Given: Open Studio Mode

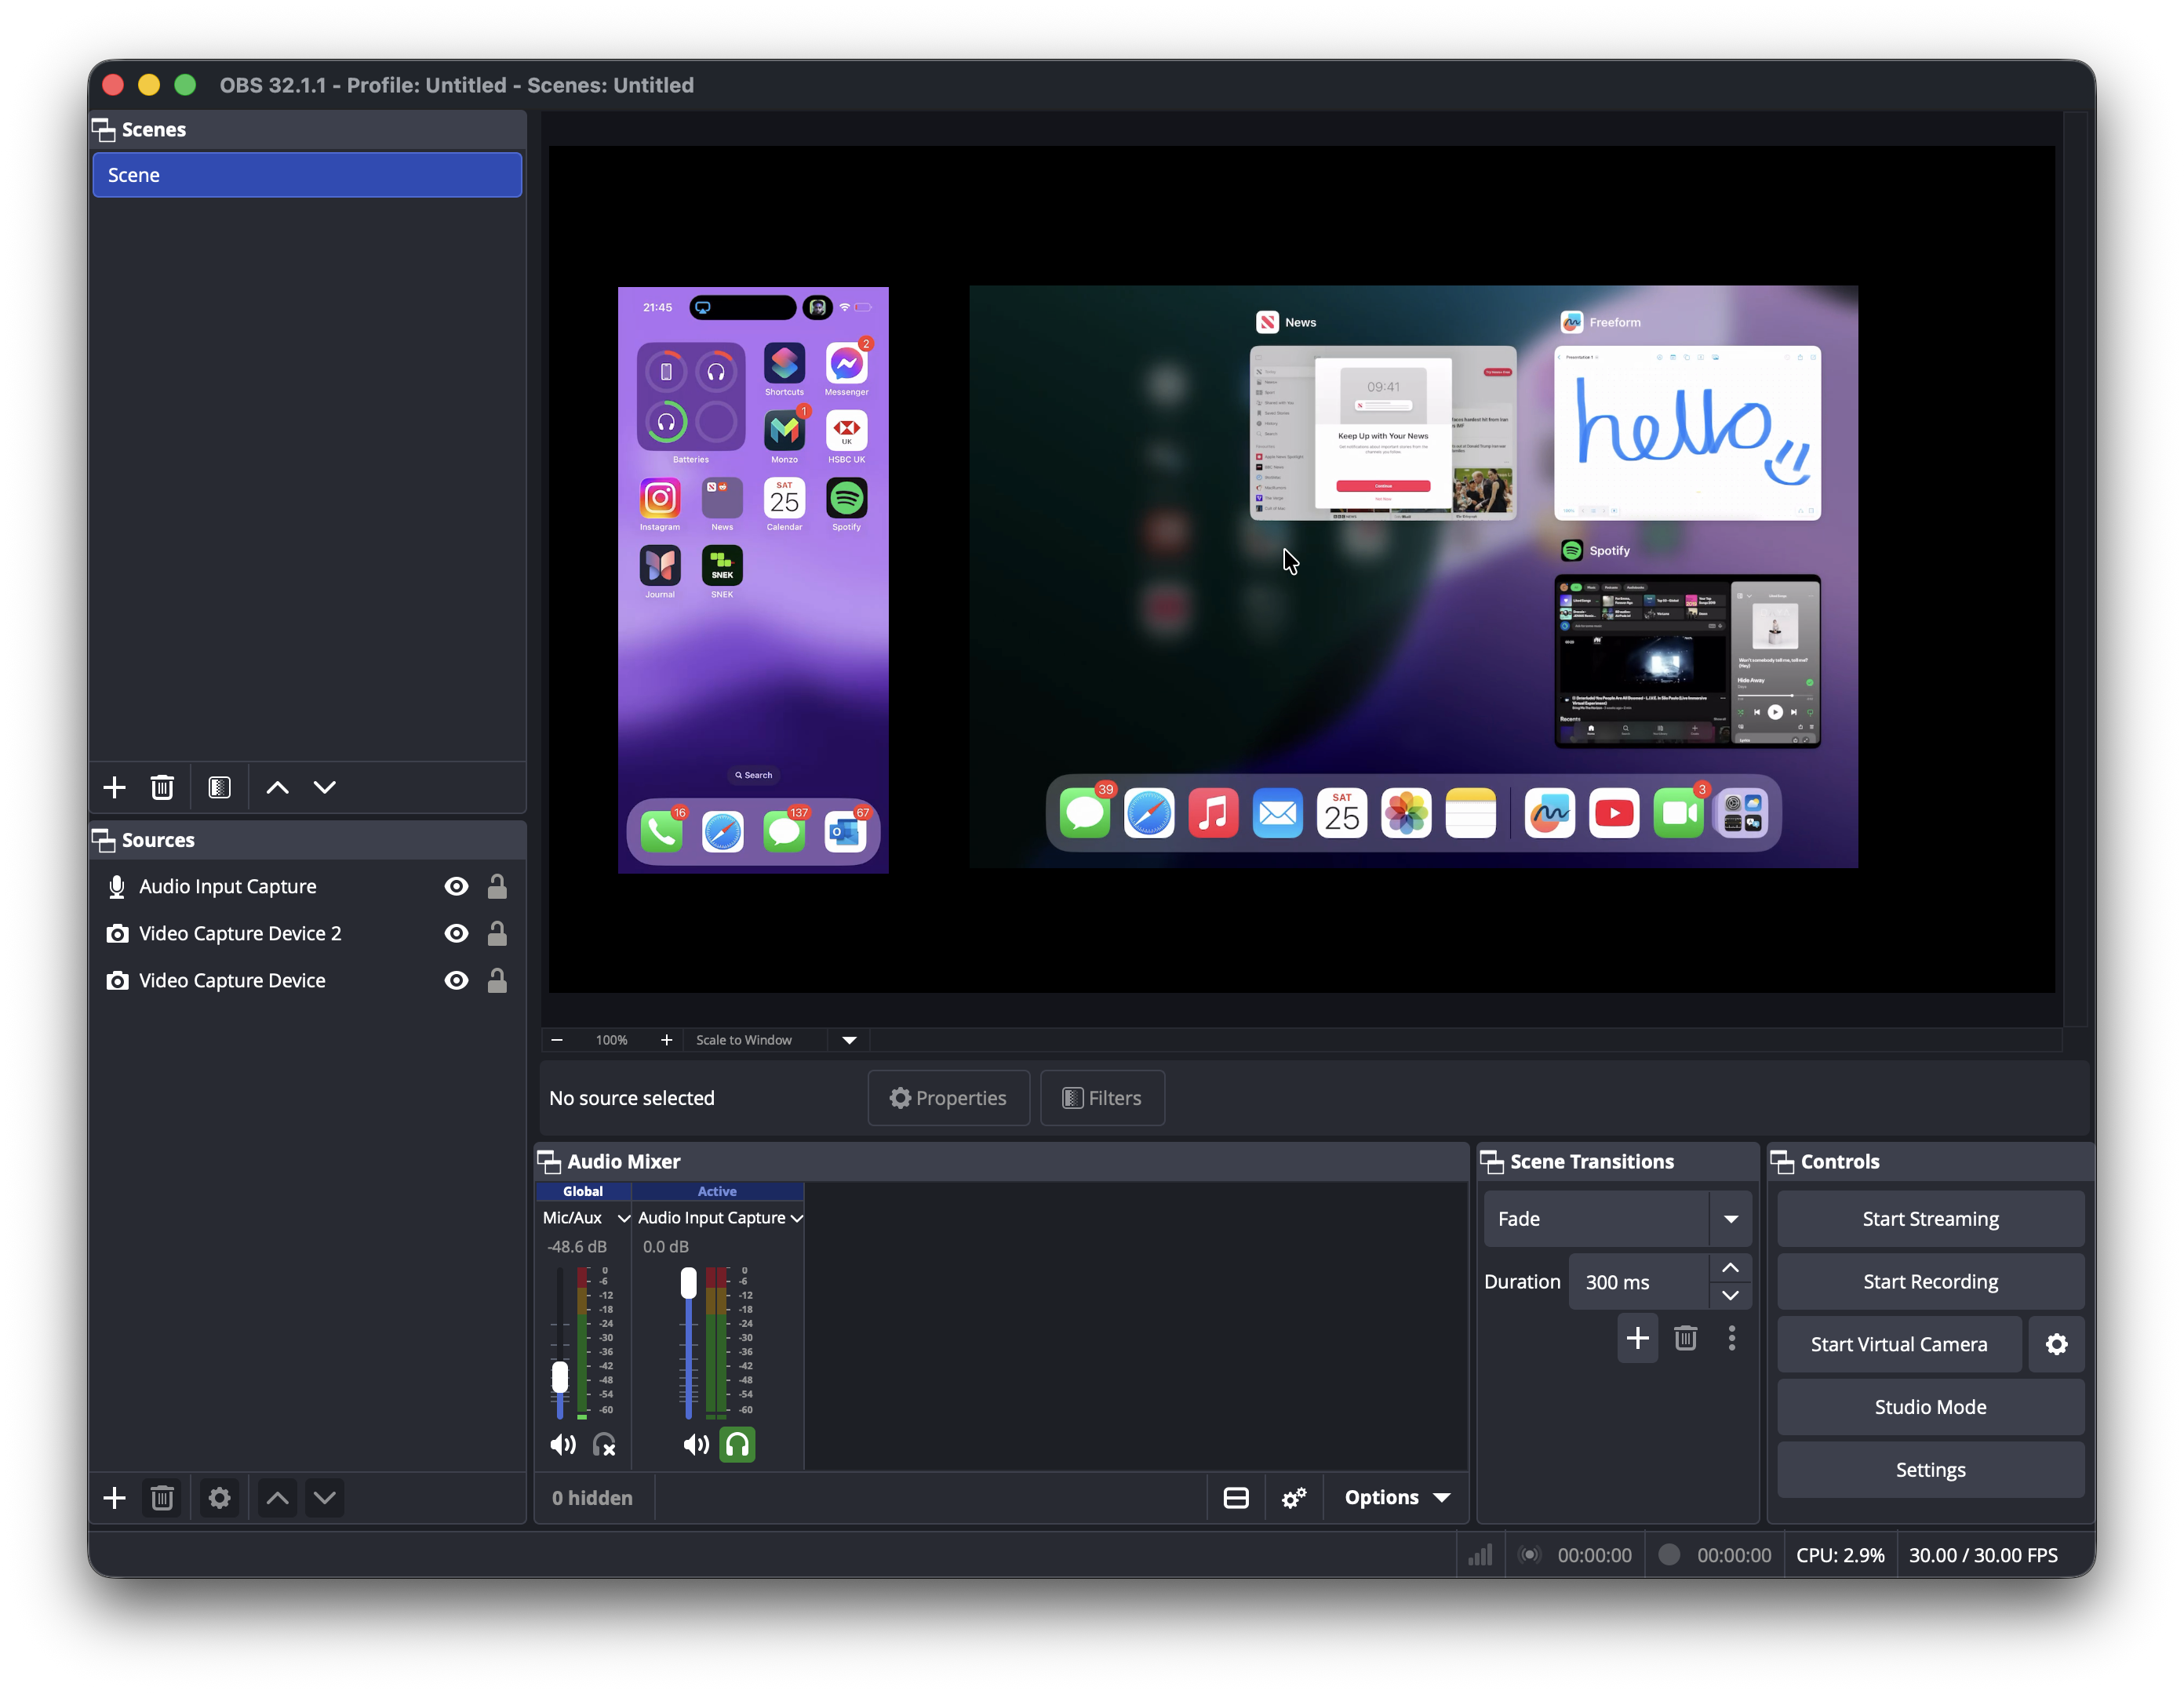Looking at the screenshot, I should 1930,1407.
